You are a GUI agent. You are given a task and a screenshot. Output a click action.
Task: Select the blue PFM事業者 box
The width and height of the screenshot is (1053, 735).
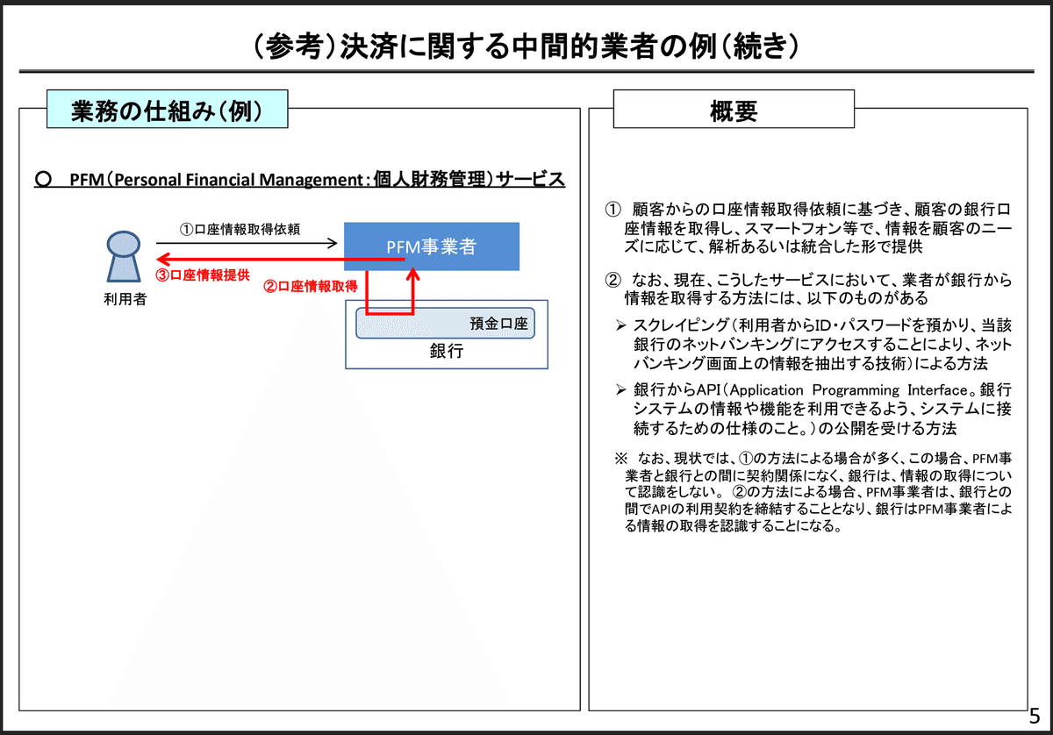(x=431, y=246)
